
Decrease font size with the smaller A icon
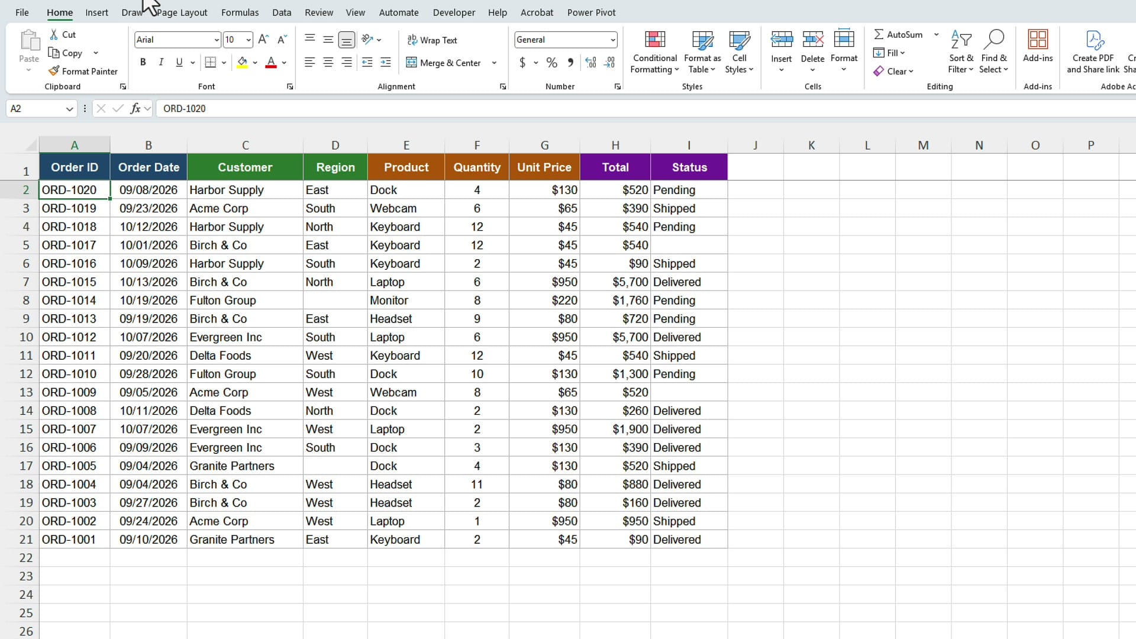click(282, 40)
